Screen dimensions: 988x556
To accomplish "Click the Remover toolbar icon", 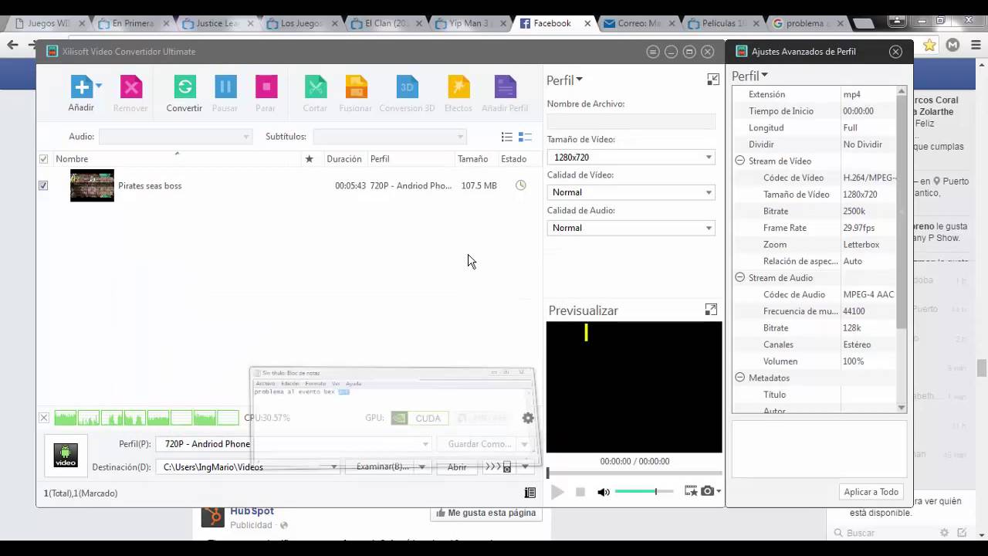I will pyautogui.click(x=131, y=86).
